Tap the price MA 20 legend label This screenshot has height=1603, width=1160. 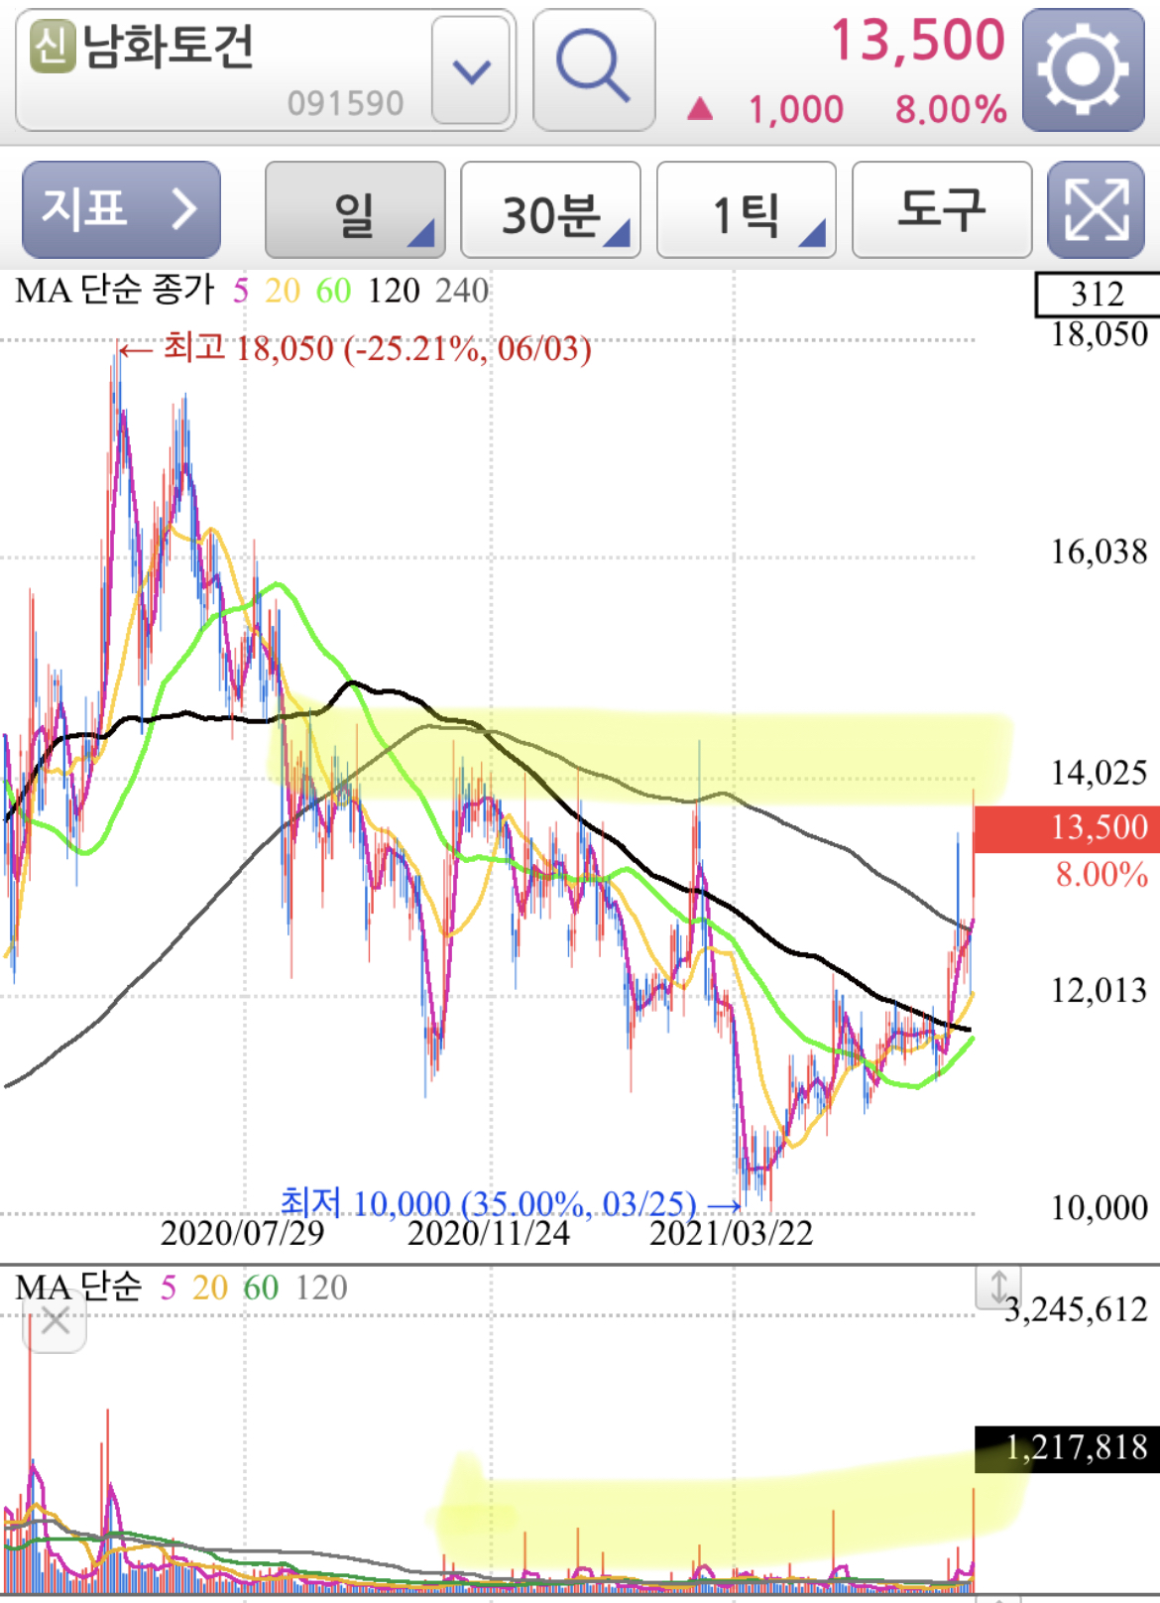(283, 291)
